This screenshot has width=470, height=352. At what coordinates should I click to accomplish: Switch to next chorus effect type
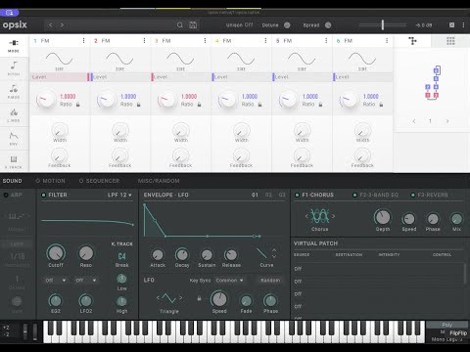tap(333, 216)
